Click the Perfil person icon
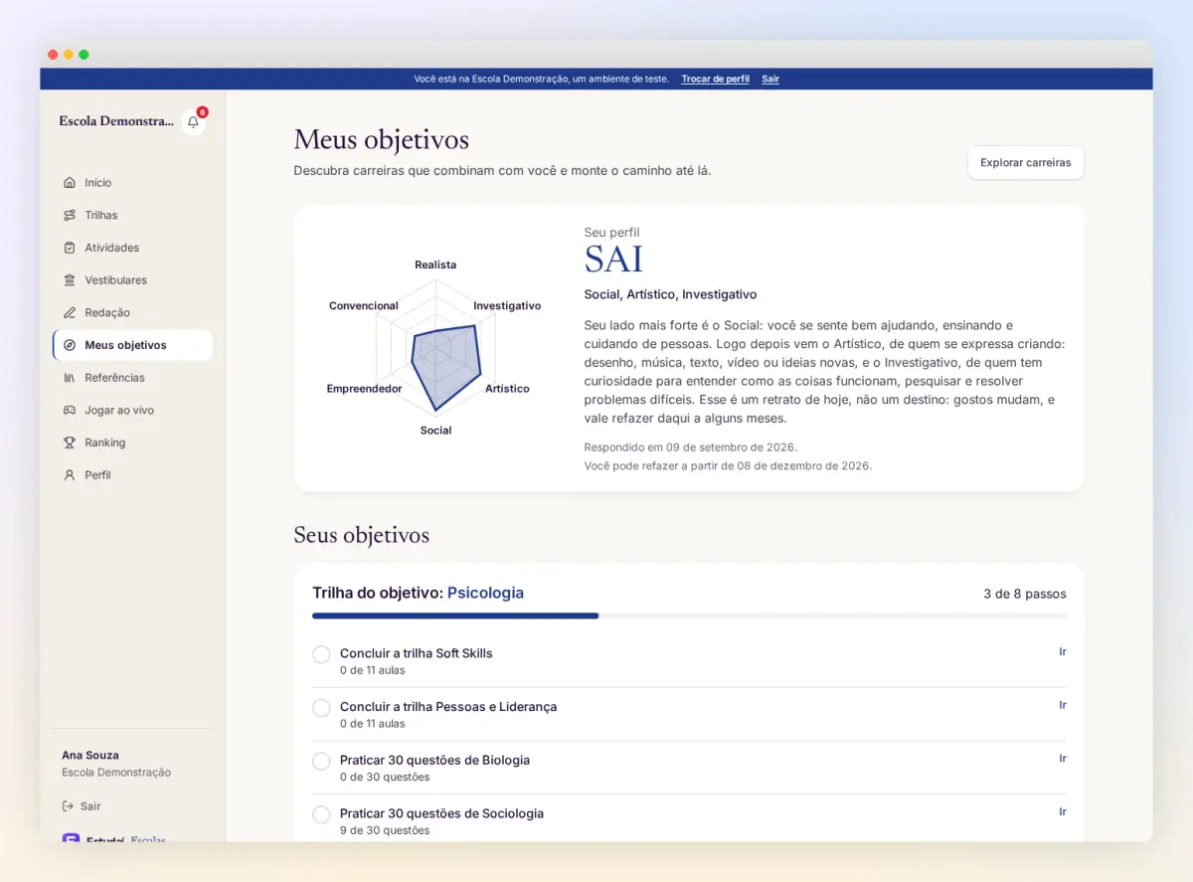The image size is (1193, 882). pyautogui.click(x=70, y=475)
